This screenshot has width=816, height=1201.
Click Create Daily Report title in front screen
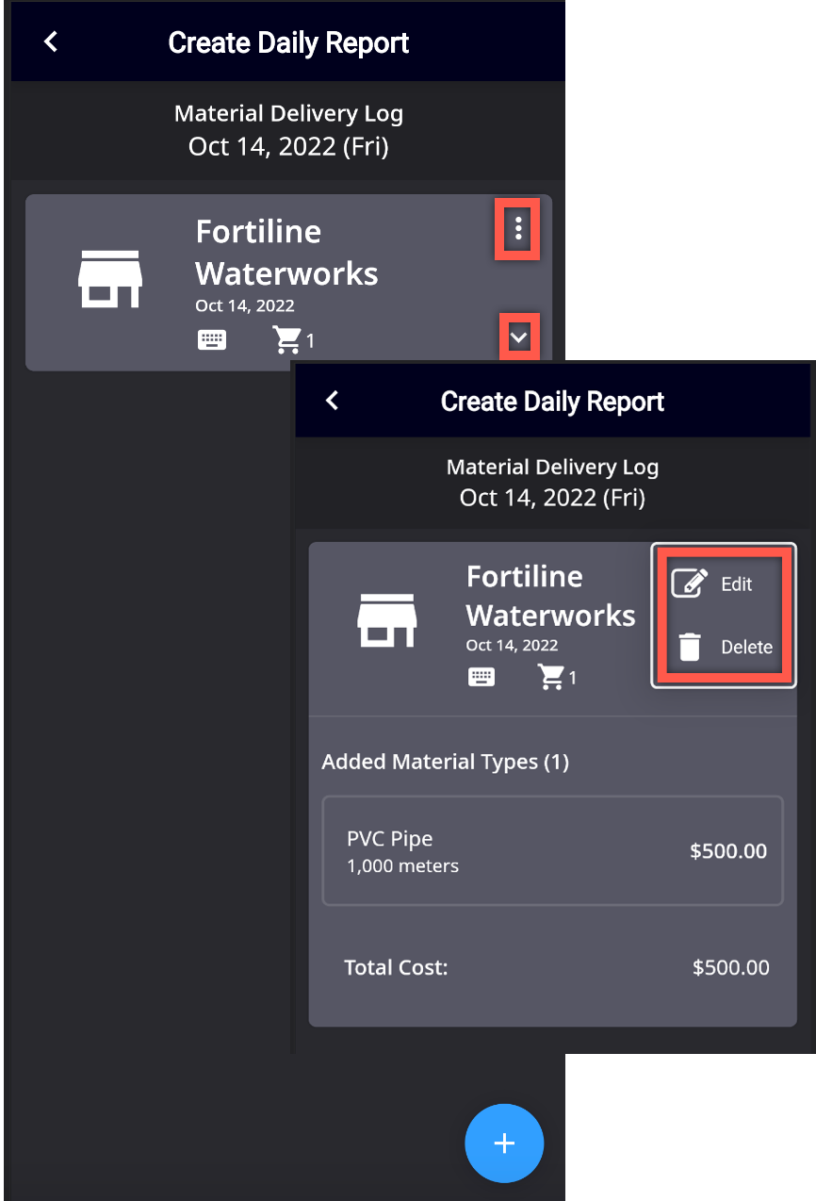tap(552, 402)
